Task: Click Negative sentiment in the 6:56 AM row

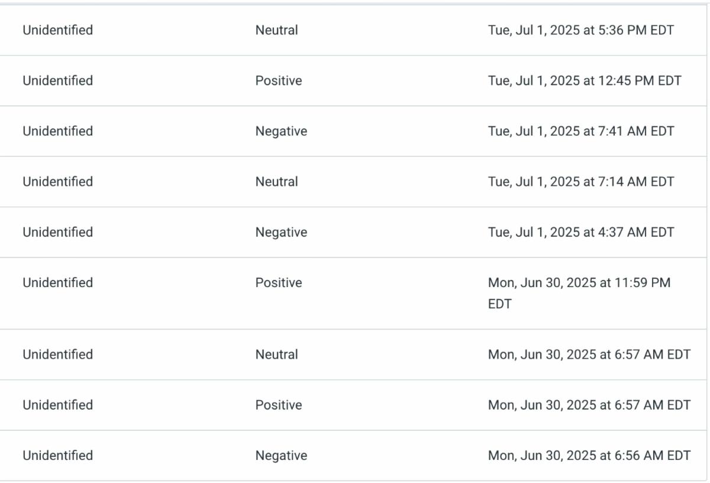Action: point(281,456)
